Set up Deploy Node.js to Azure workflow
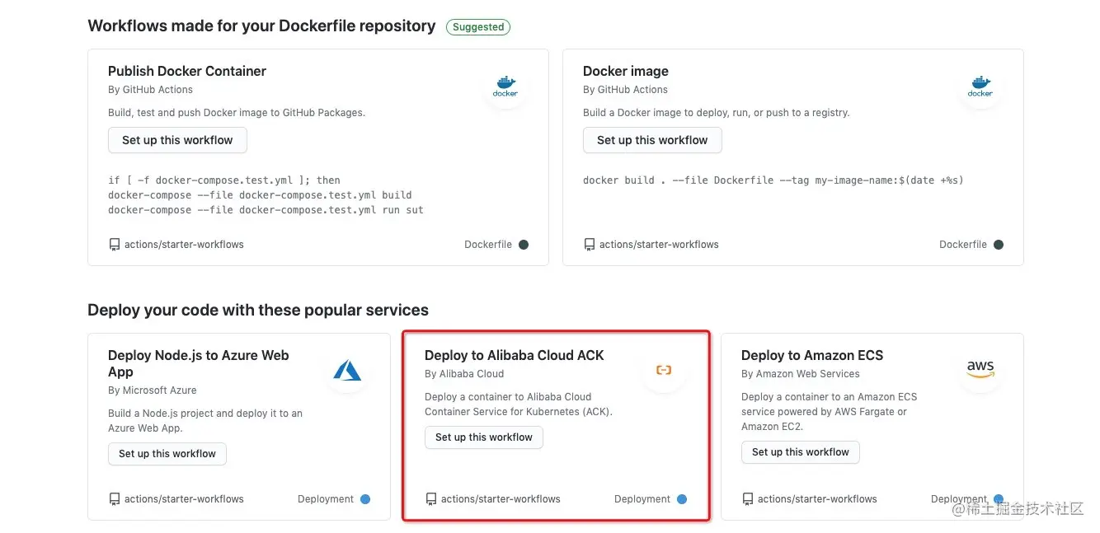This screenshot has height=533, width=1100. [167, 454]
